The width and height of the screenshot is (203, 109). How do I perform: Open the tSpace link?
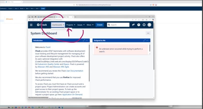coord(66,64)
